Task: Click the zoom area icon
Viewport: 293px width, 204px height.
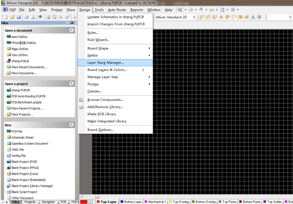Action: point(54,17)
